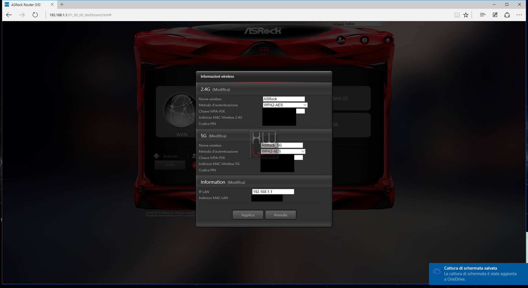
Task: Make a web note
Action: coord(495,15)
